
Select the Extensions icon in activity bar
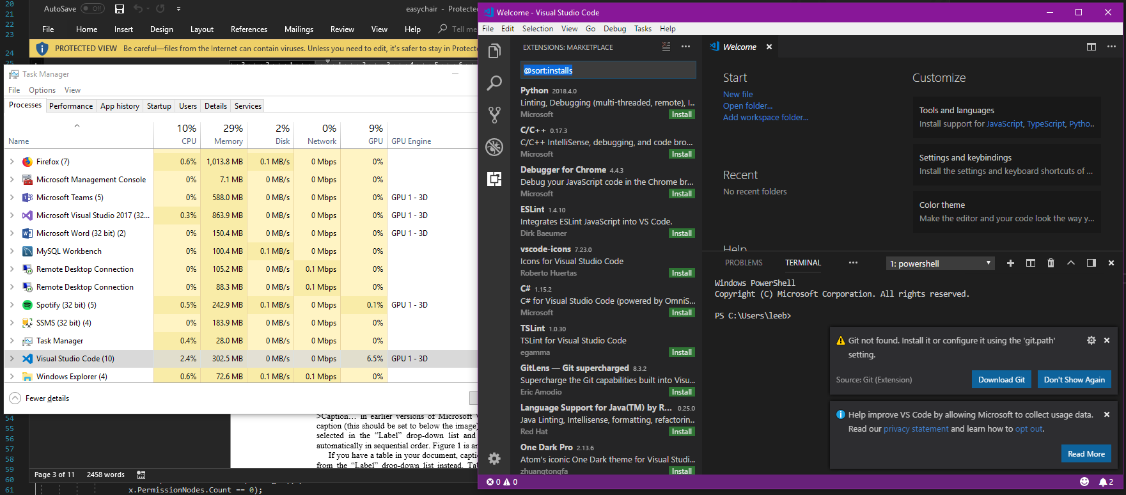[x=494, y=179]
